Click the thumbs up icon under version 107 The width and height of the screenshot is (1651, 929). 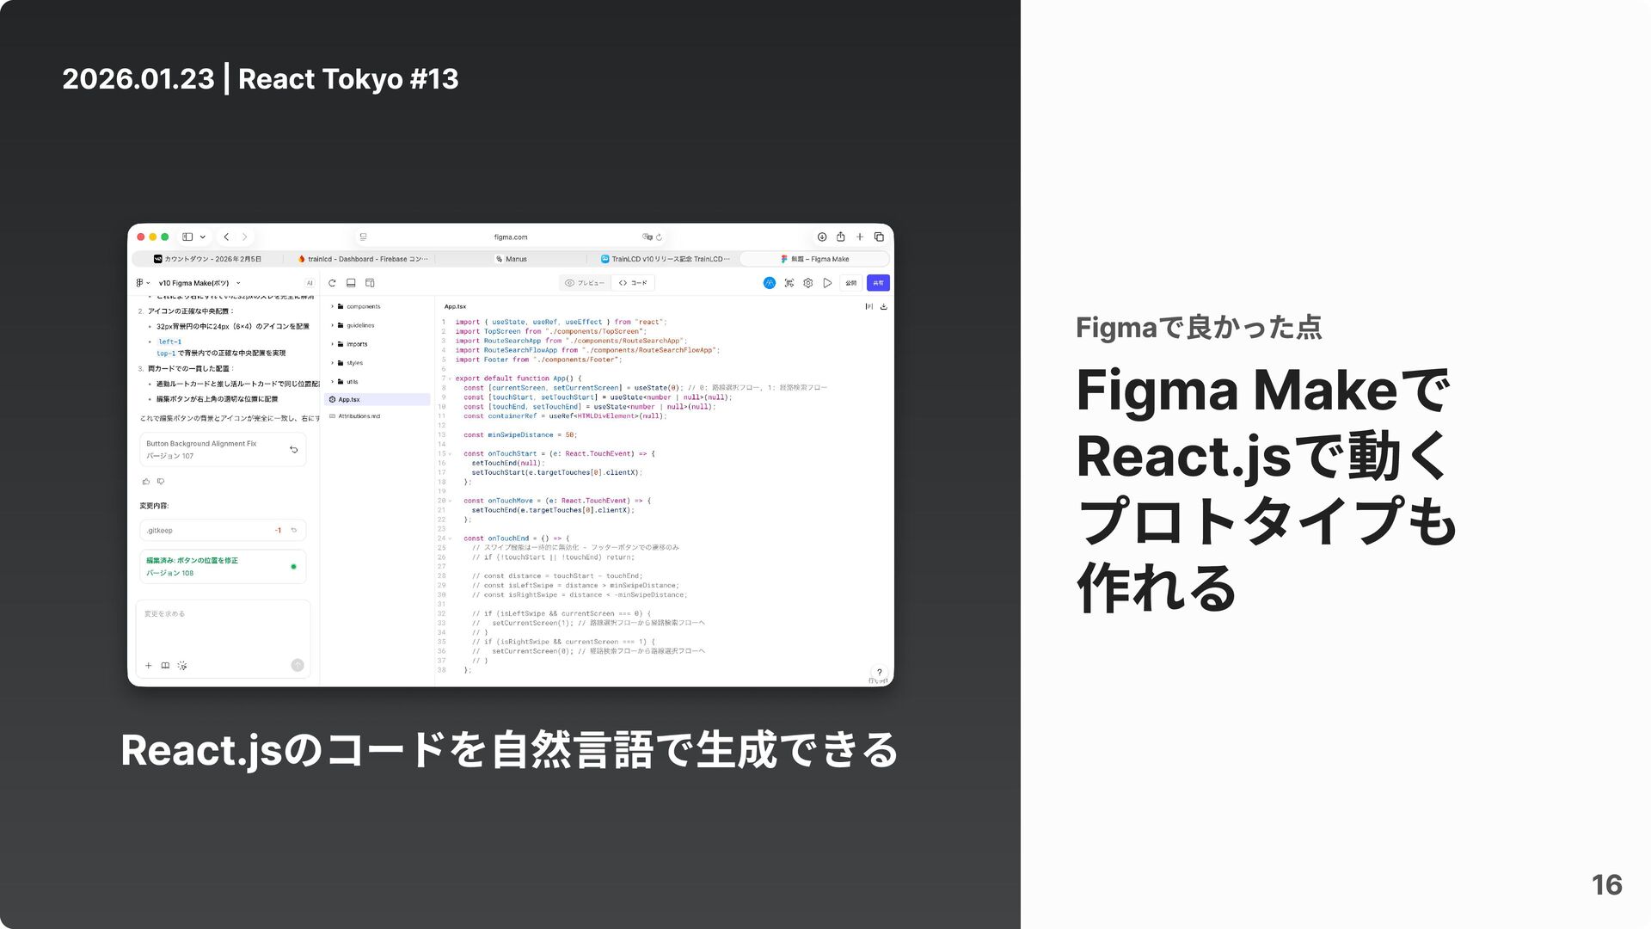coord(146,482)
